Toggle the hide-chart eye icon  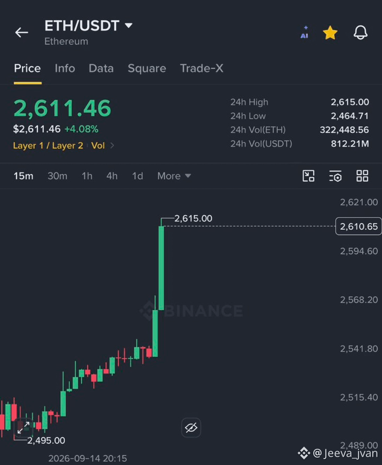191,427
